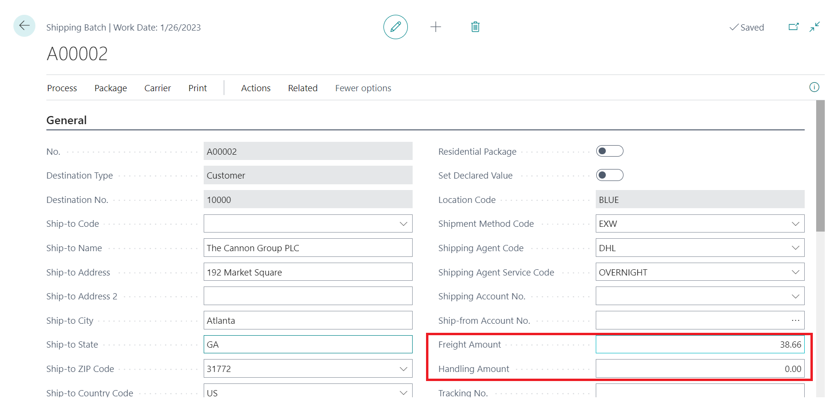
Task: Toggle the Residential Package switch
Action: click(610, 151)
